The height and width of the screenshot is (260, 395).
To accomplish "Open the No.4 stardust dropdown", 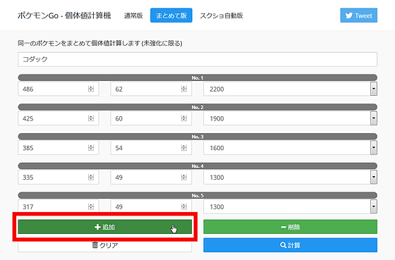I will (290, 177).
